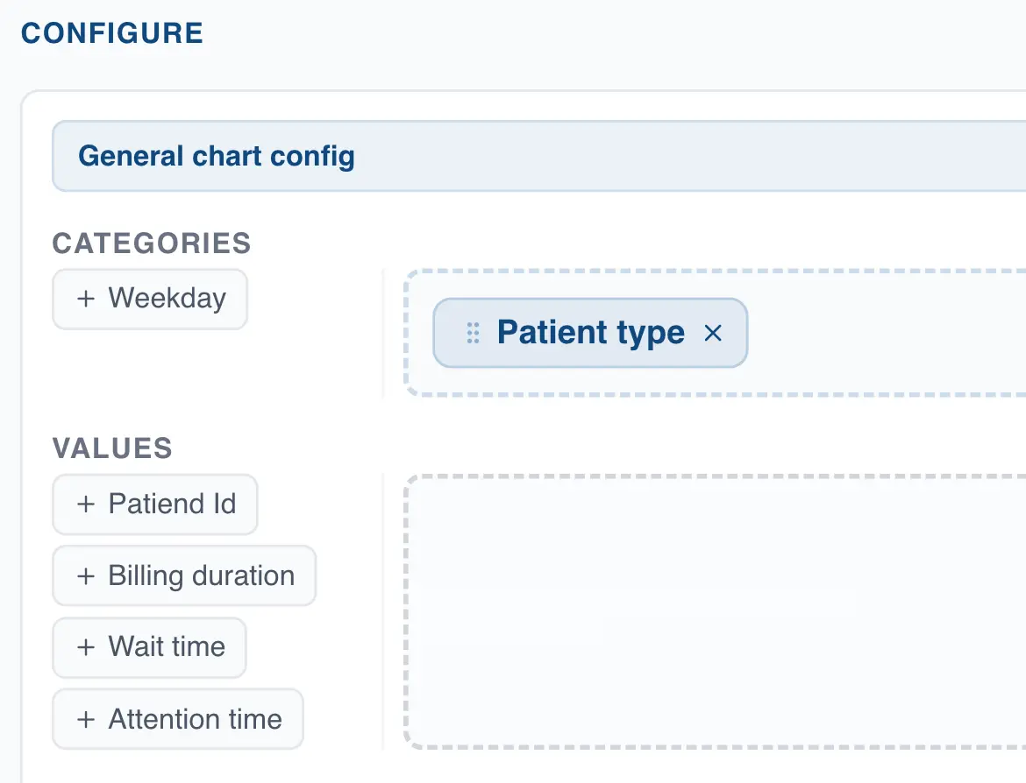
Task: Click the CONFIGURE heading
Action: tap(112, 33)
